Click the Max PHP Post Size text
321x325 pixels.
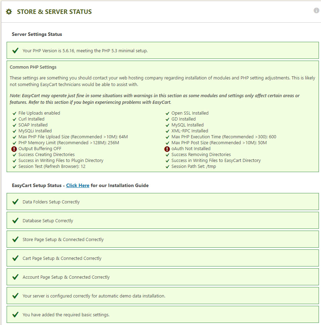(x=219, y=142)
